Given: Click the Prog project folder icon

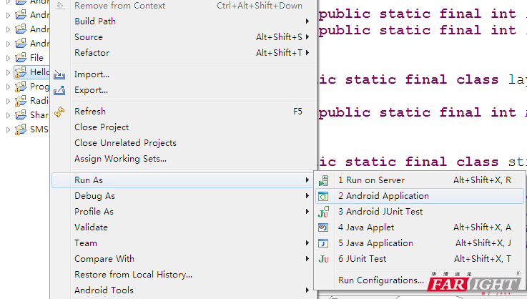Looking at the screenshot, I should 21,87.
